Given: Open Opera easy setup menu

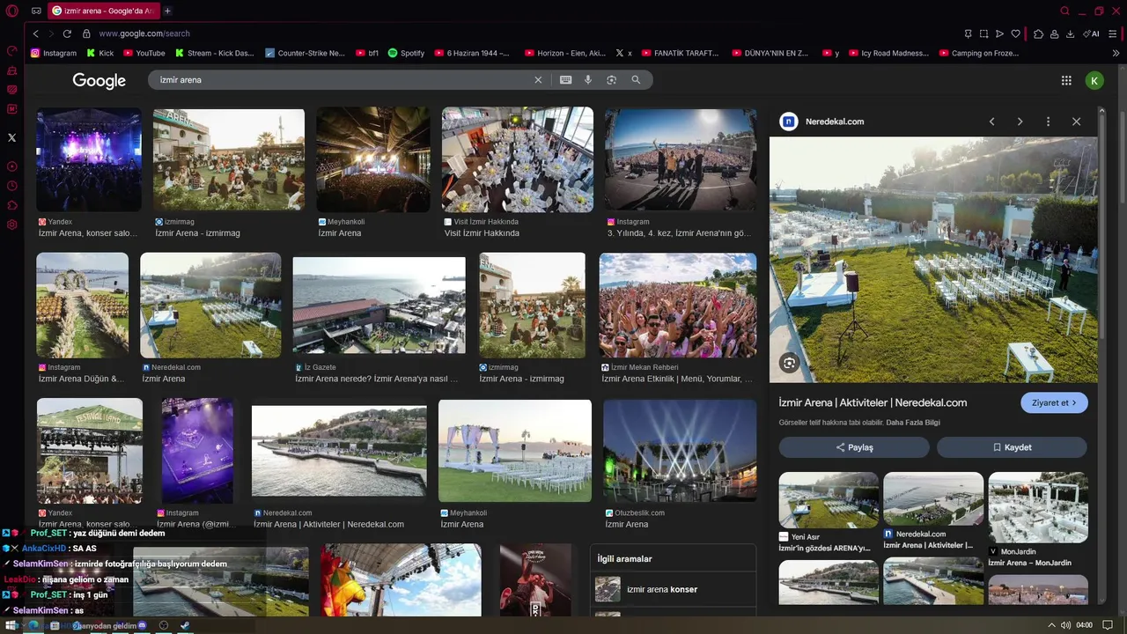Looking at the screenshot, I should [x=1113, y=33].
